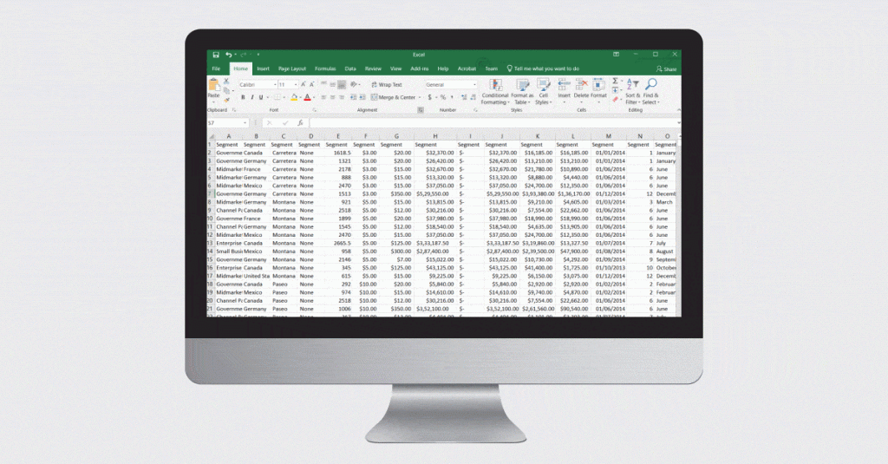Screen dimensions: 888x464
Task: Toggle Bold formatting
Action: coord(244,98)
